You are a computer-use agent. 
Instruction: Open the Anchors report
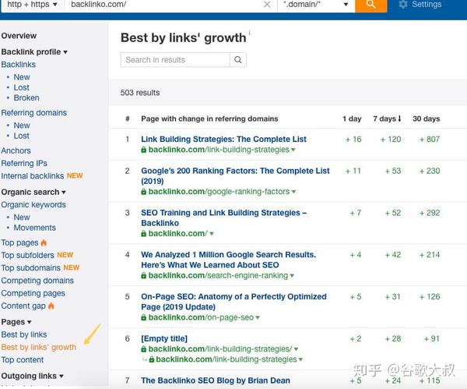(16, 150)
